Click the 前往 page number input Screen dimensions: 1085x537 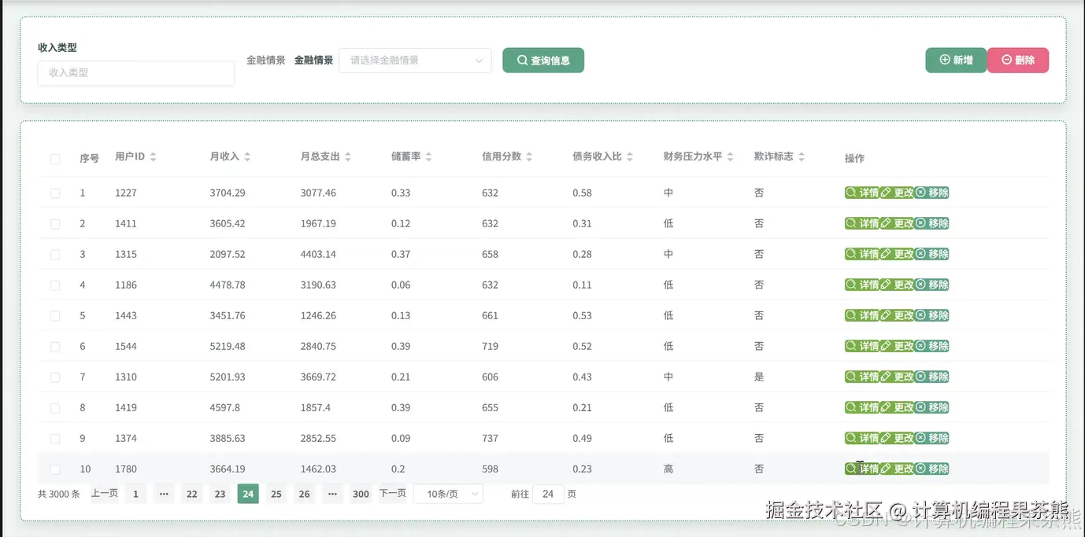(x=547, y=493)
